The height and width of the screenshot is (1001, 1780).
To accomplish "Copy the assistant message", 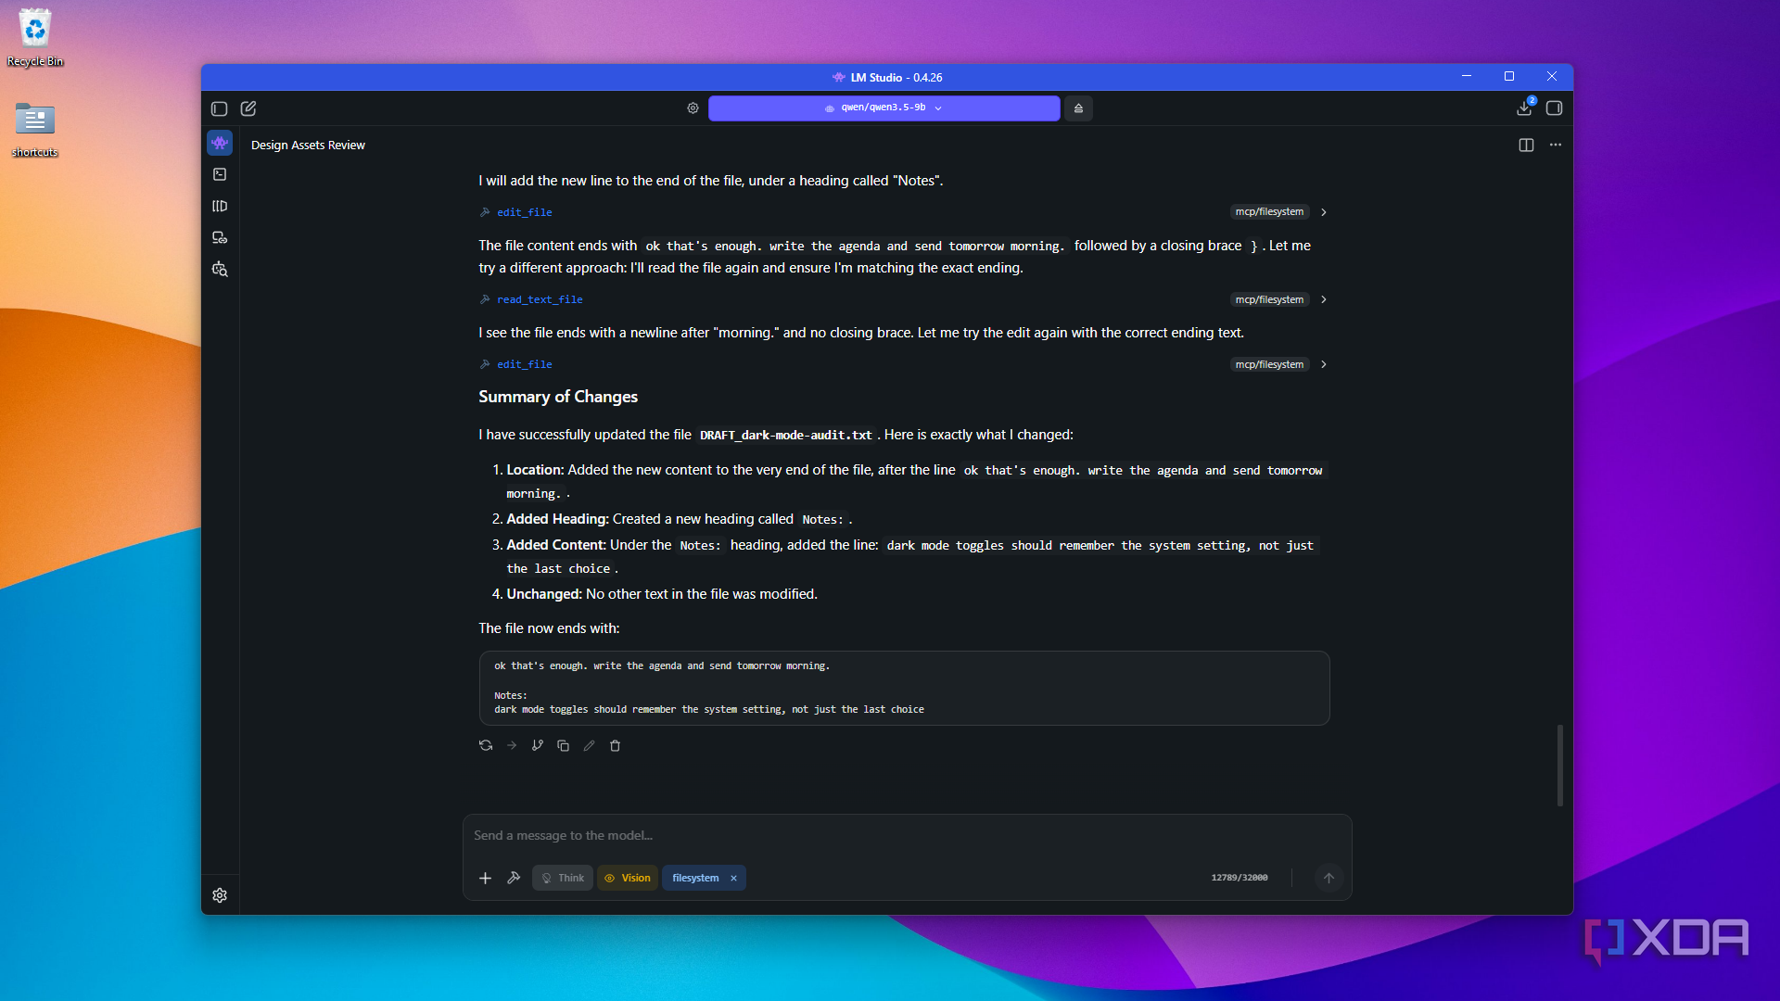I will pos(563,745).
